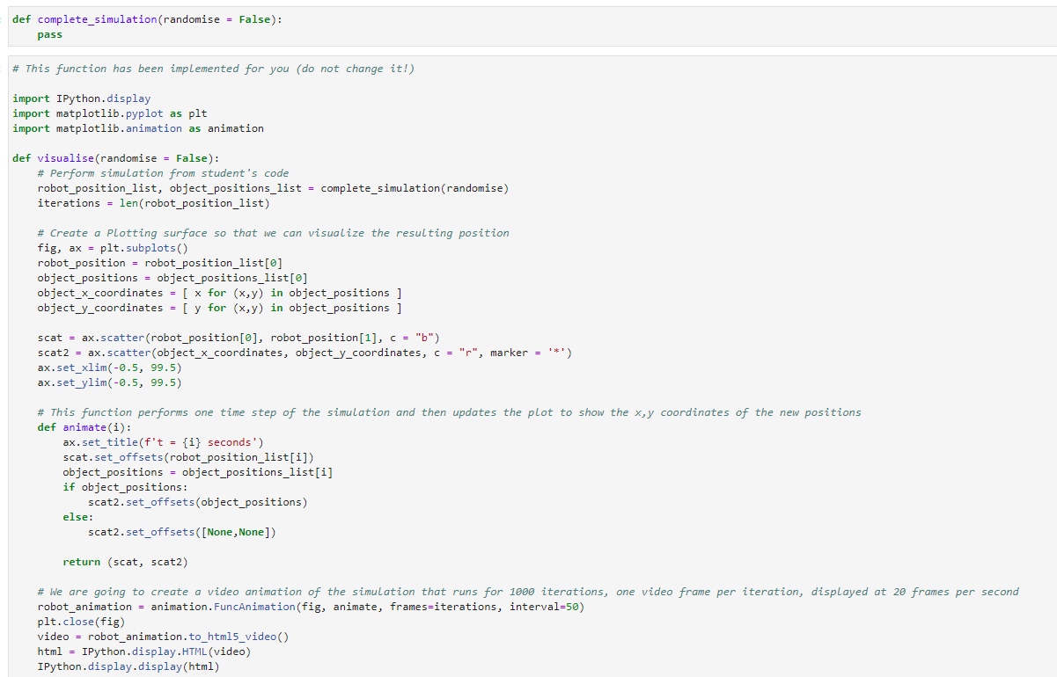Click the 'return (scat, scat2)' line
The image size is (1057, 677).
tap(126, 562)
